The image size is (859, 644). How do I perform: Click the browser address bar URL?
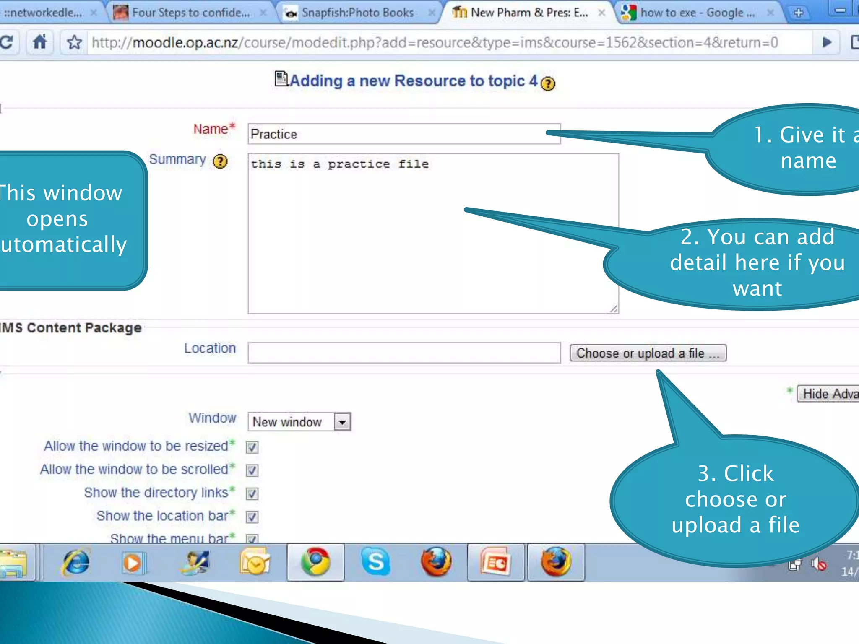435,42
